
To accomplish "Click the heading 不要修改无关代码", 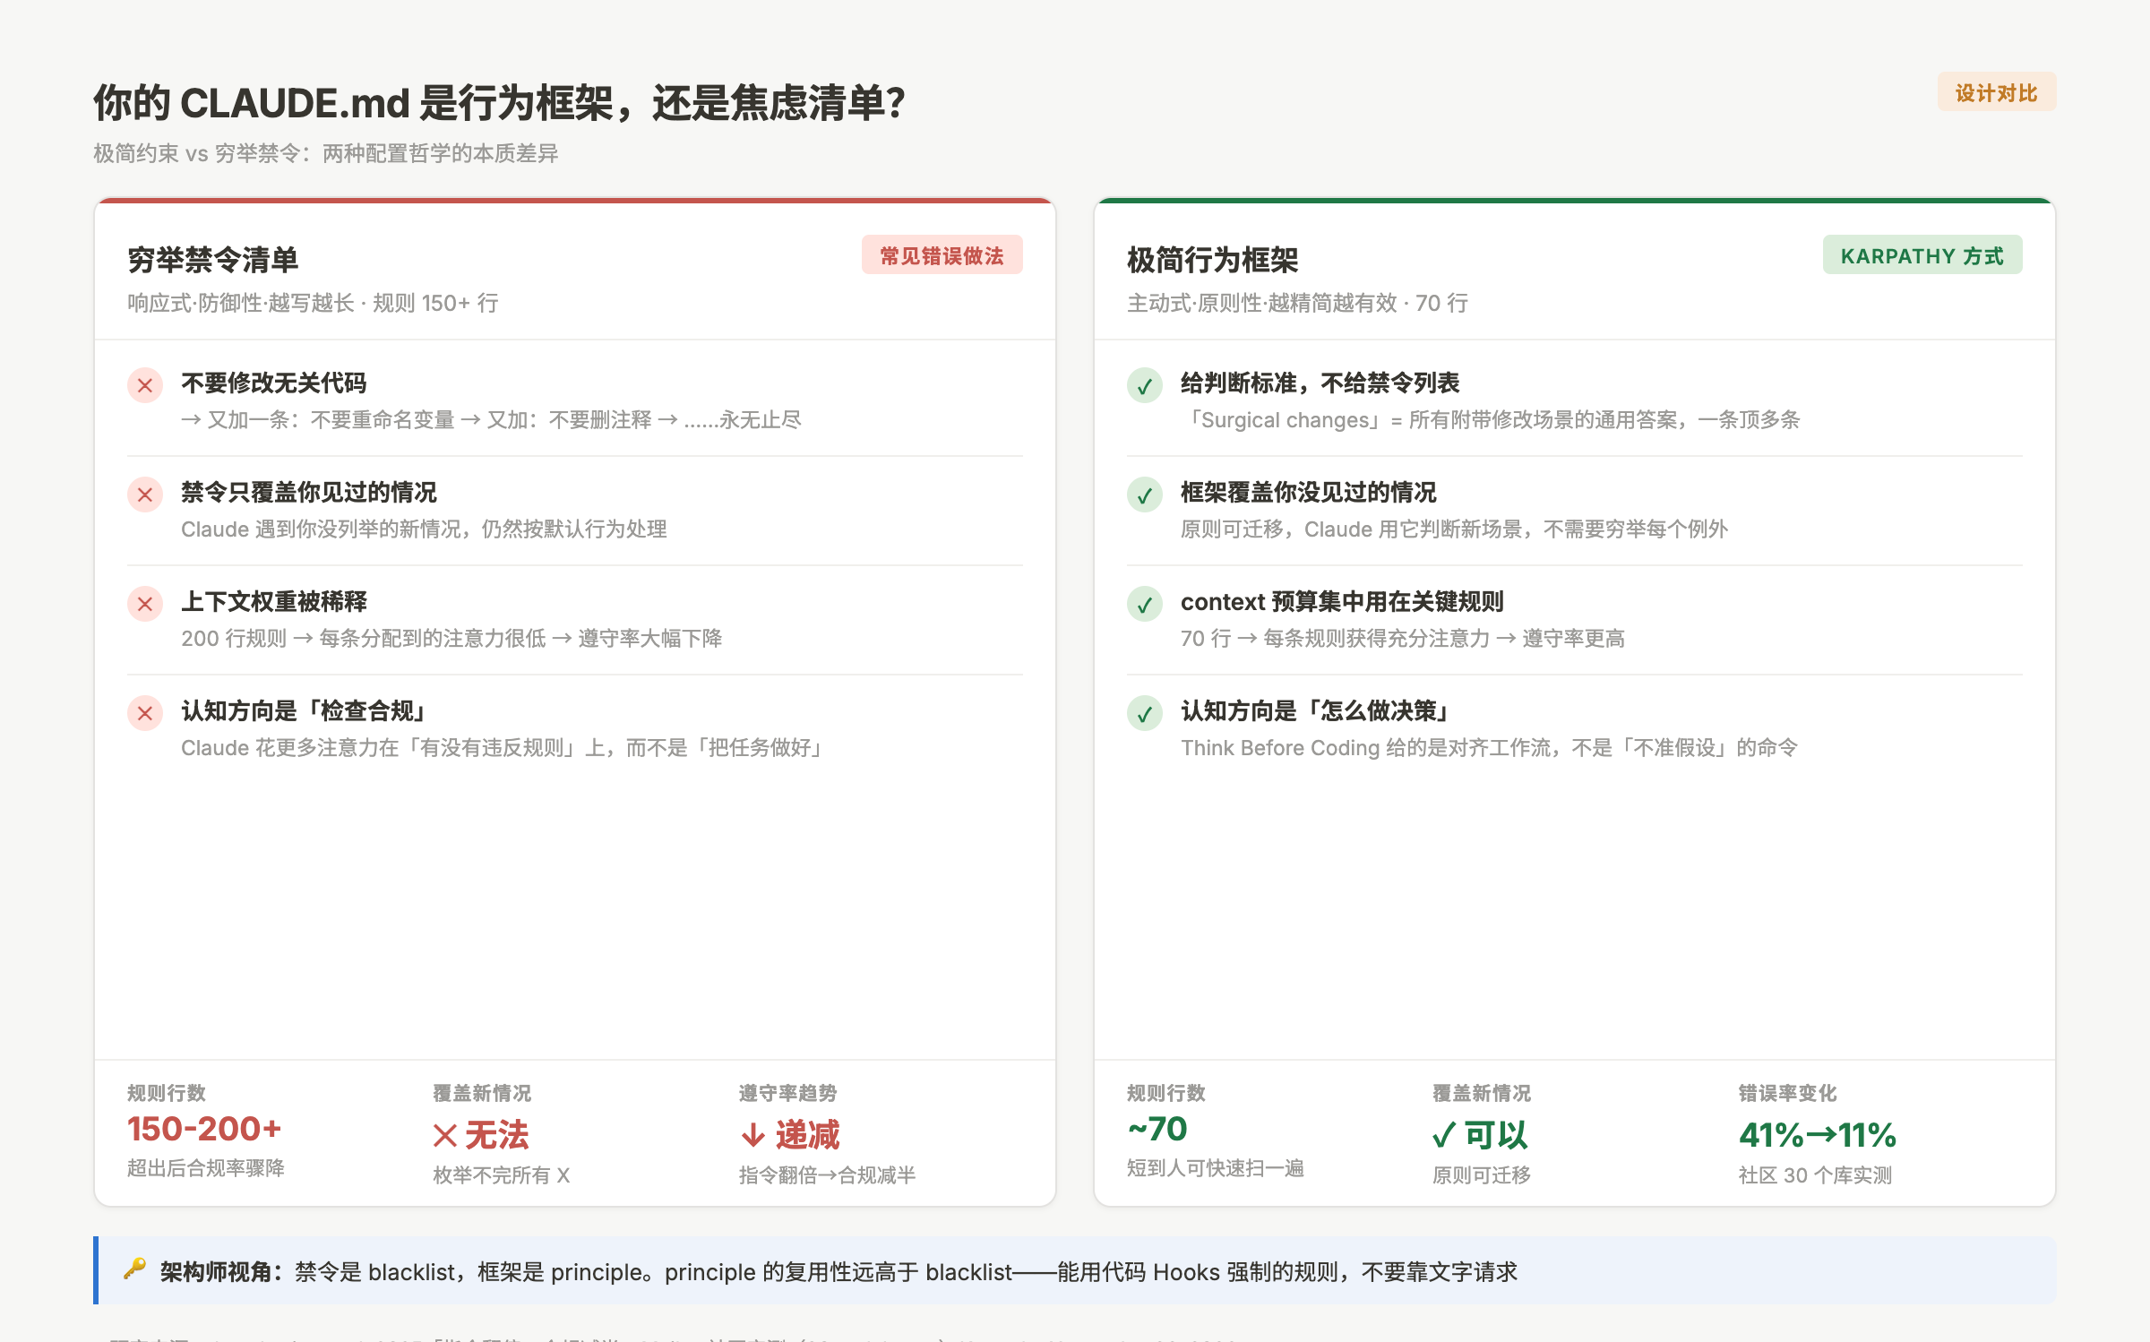I will (274, 383).
